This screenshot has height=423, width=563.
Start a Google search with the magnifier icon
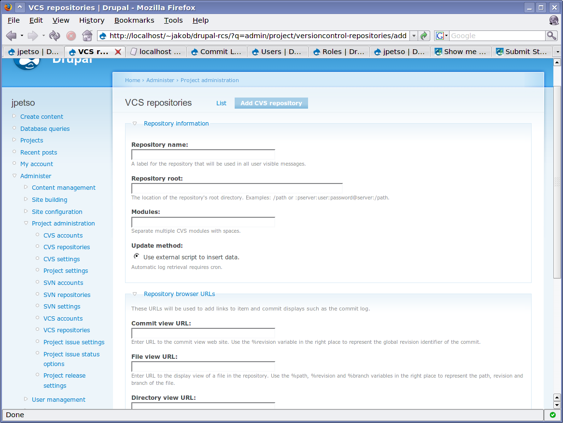point(550,35)
